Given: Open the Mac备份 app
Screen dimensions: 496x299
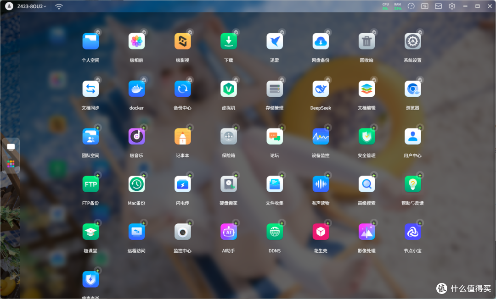Looking at the screenshot, I should 137,184.
